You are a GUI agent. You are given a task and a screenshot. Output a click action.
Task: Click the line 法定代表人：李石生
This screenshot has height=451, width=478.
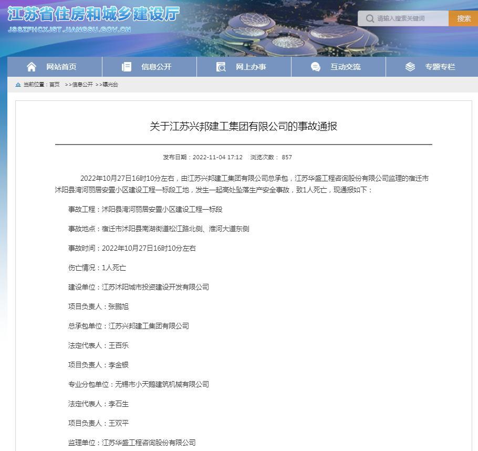98,404
